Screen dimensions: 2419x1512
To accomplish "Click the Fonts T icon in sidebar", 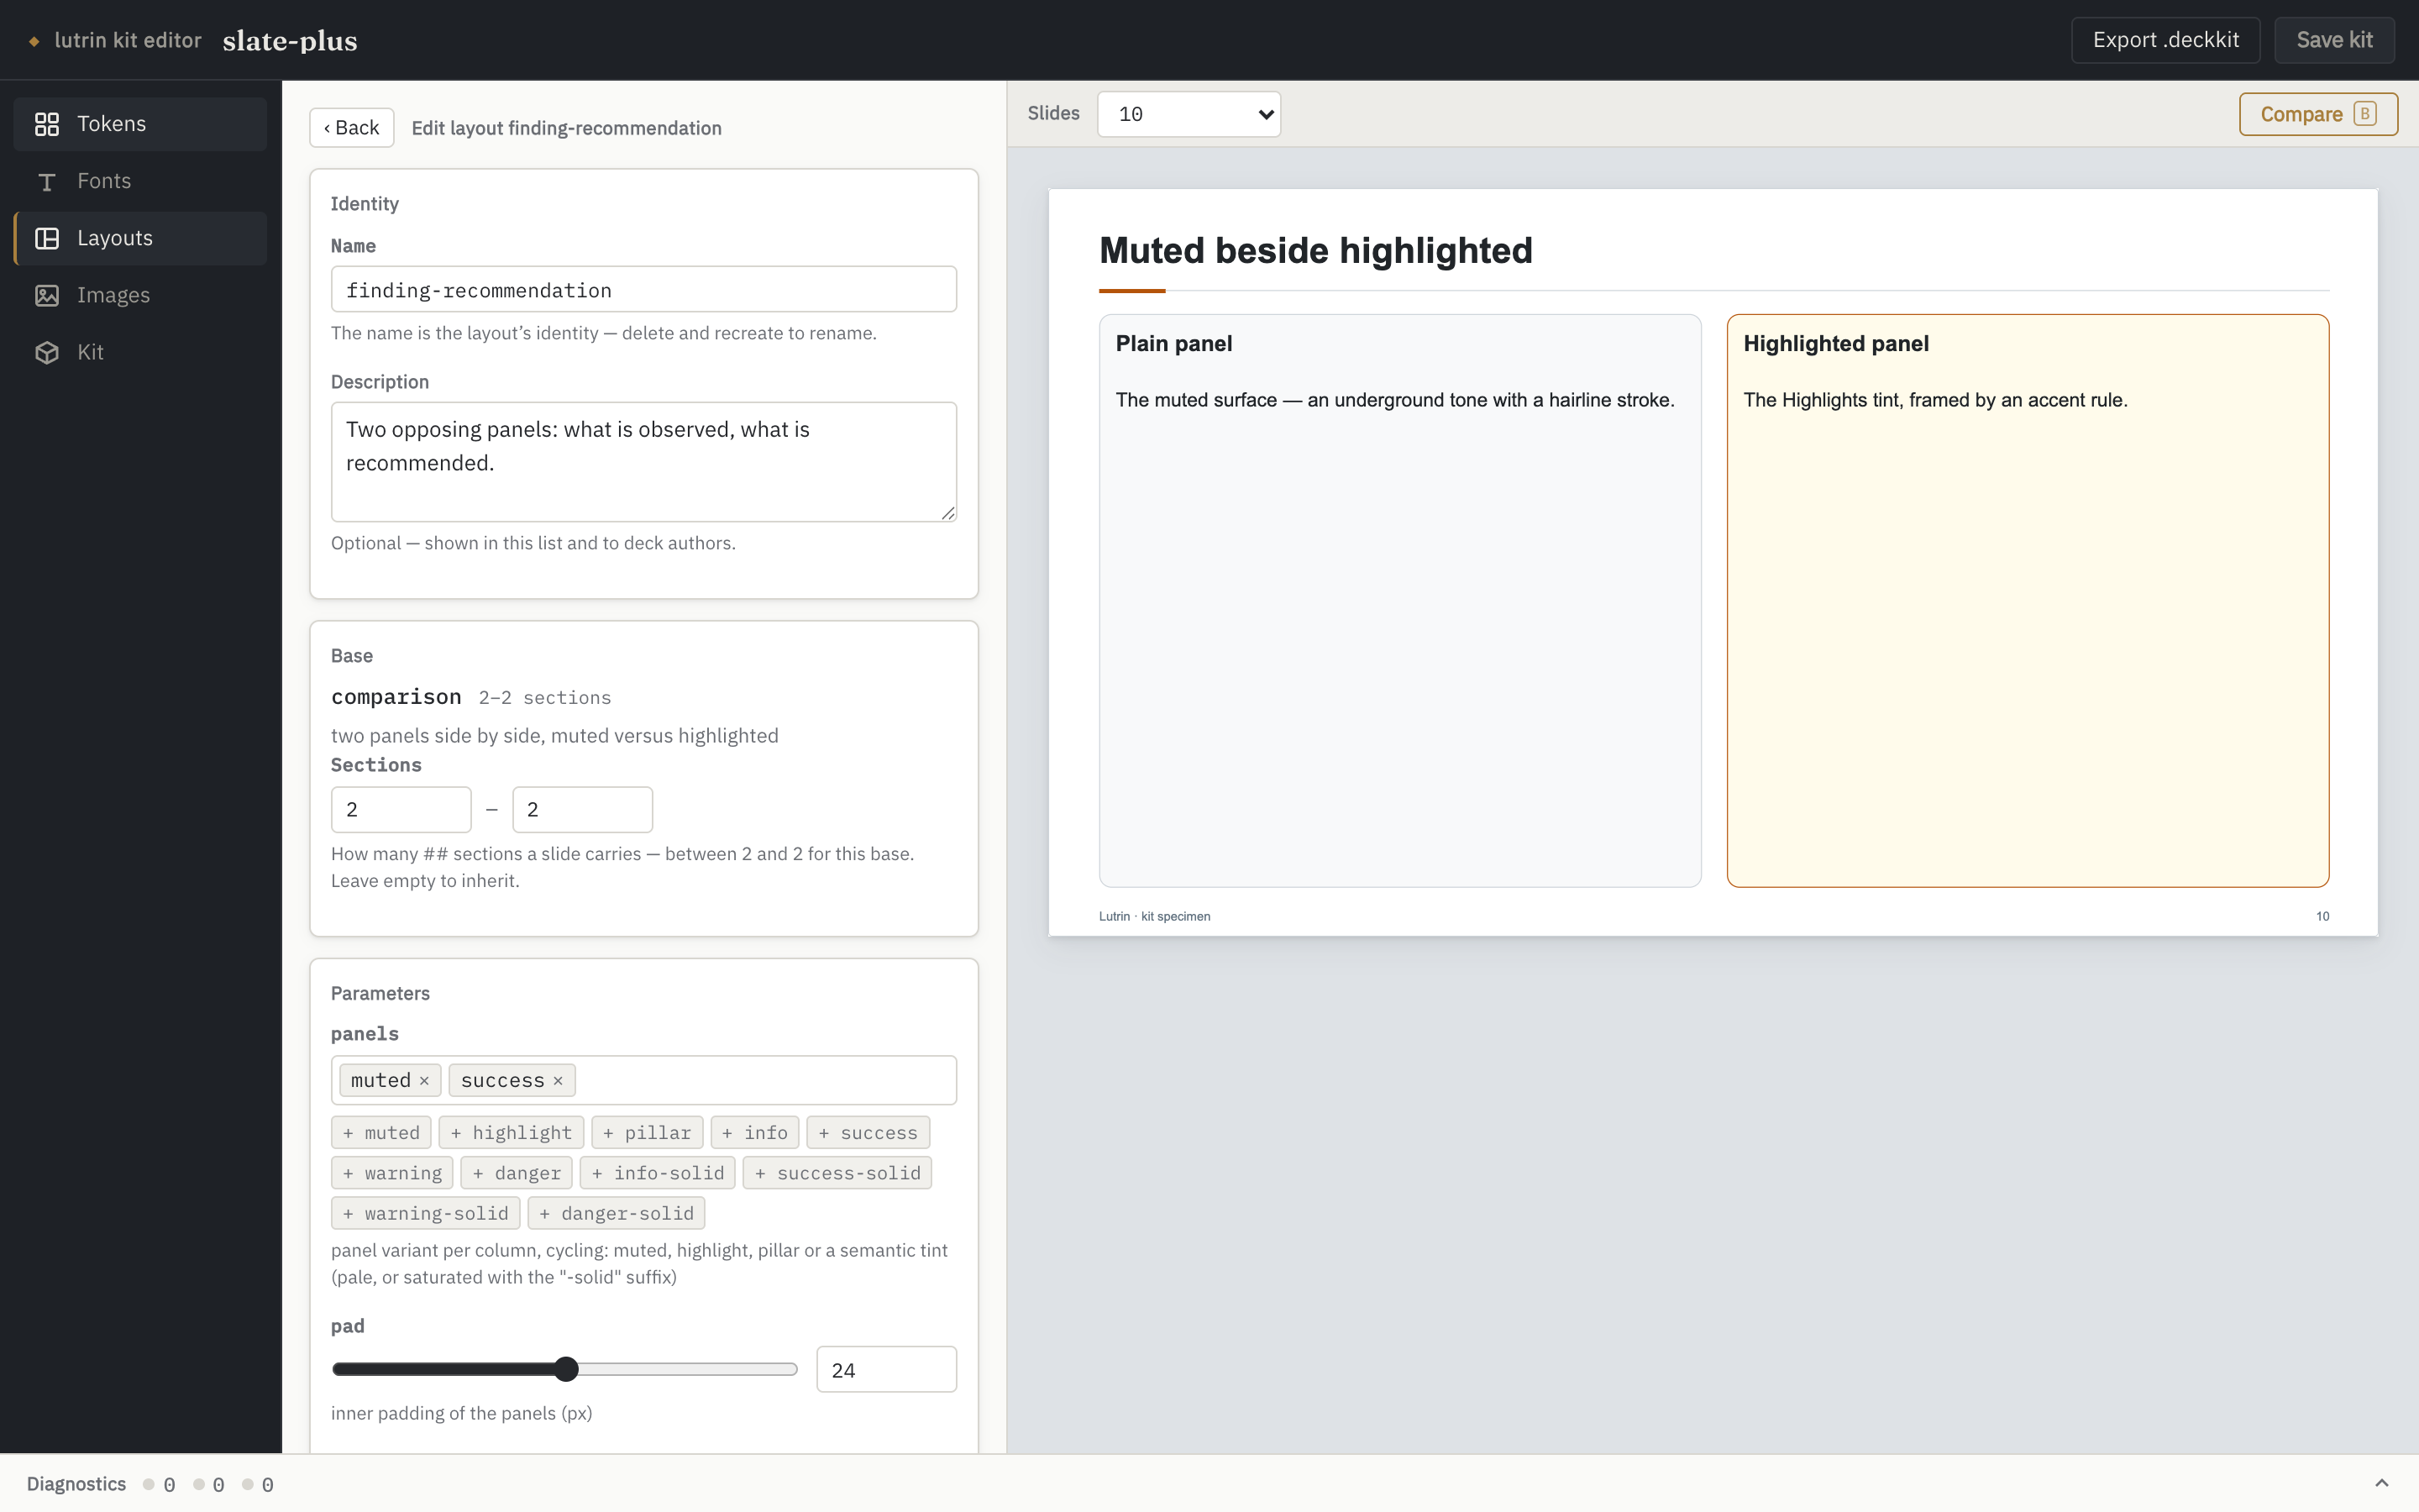I will pos(47,181).
